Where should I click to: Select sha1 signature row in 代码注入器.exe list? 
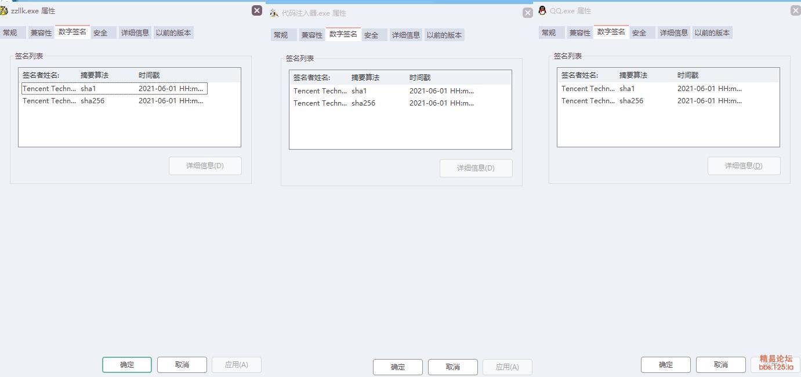pos(385,91)
